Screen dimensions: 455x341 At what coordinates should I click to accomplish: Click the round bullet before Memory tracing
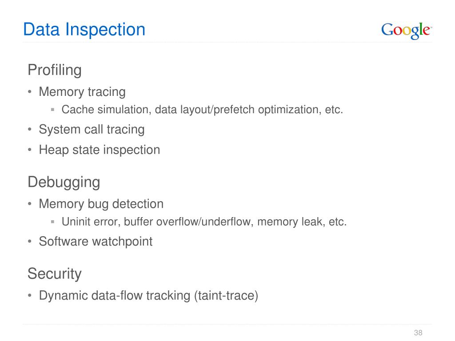point(30,92)
